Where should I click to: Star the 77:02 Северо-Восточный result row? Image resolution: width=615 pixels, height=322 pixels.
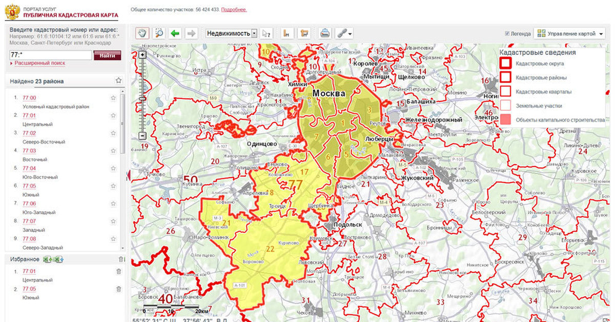[x=113, y=133]
